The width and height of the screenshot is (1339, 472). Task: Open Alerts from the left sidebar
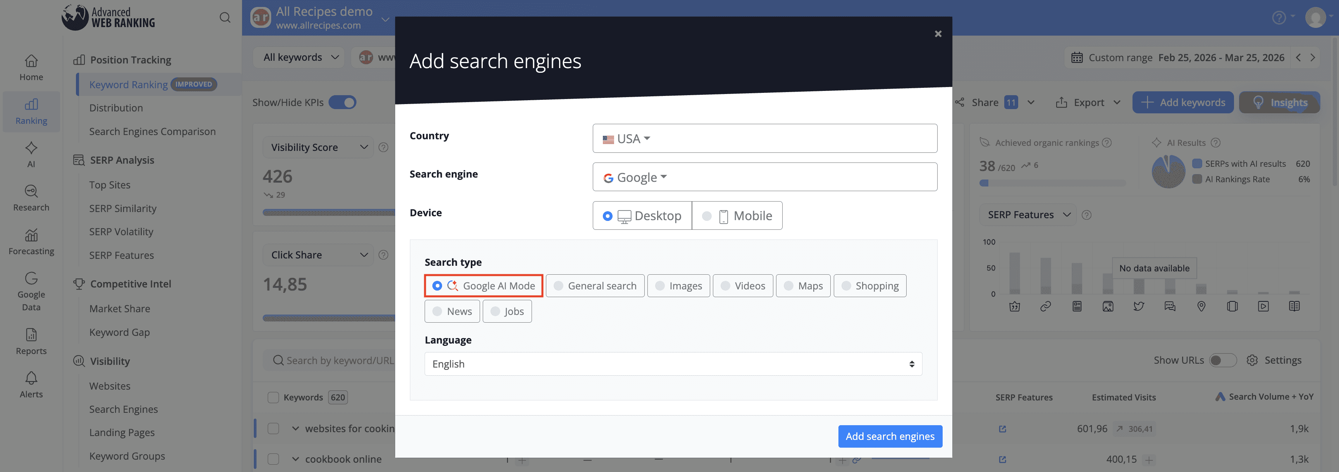[31, 384]
